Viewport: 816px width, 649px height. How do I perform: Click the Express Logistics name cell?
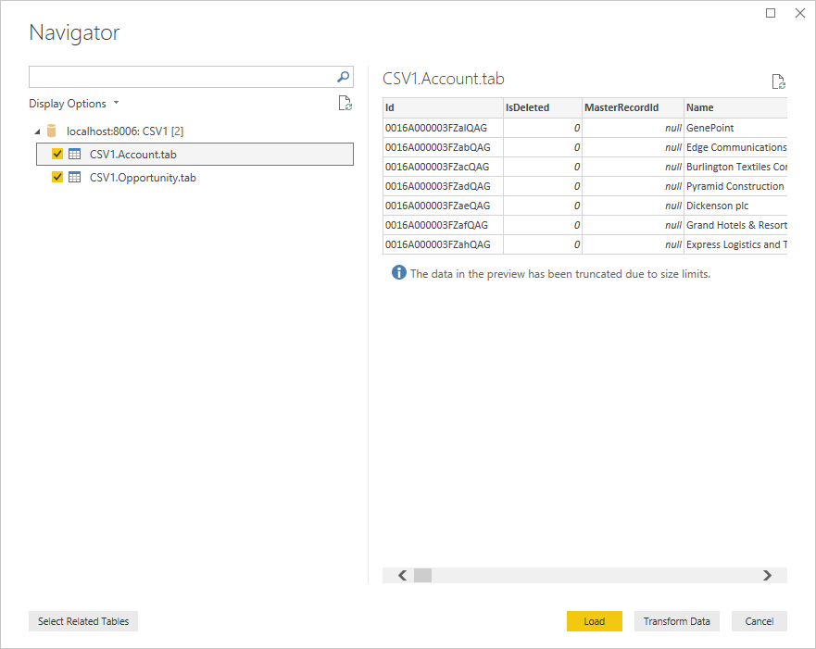735,244
